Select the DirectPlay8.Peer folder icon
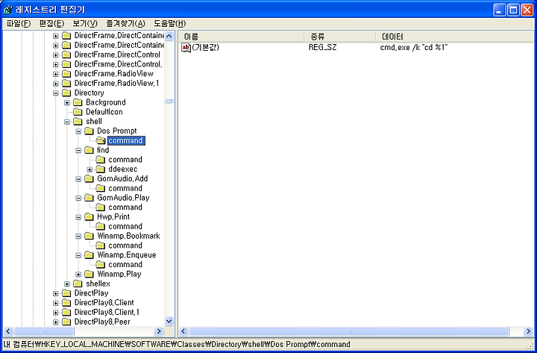 (x=66, y=322)
